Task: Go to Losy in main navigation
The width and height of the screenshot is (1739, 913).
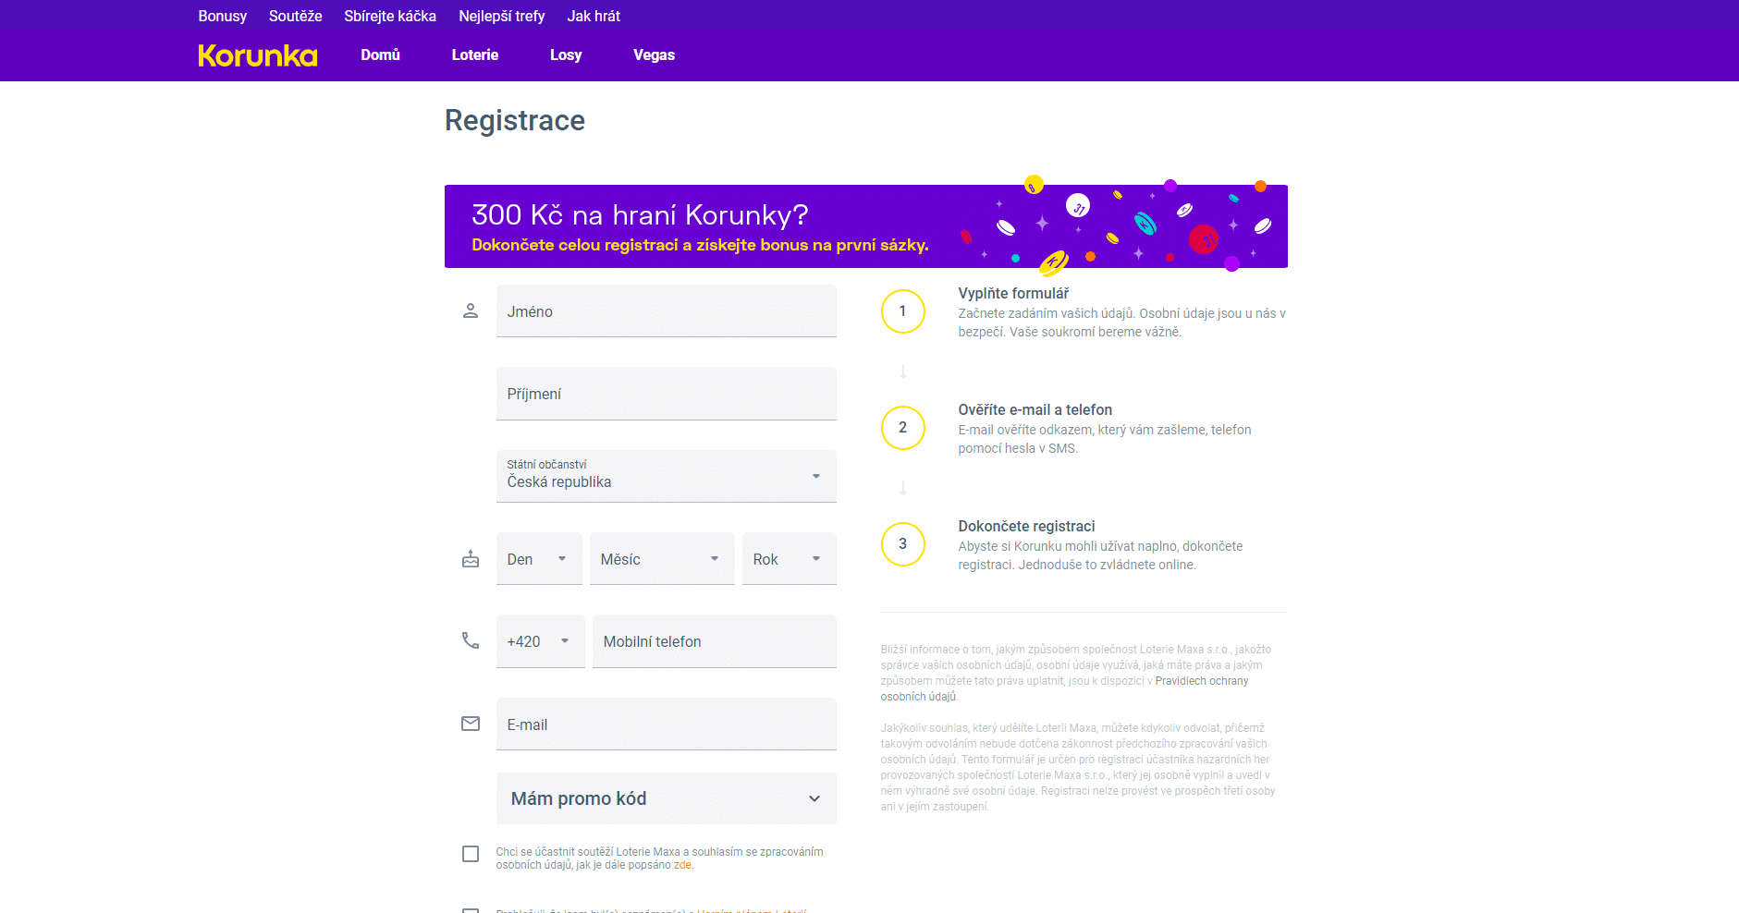Action: (x=566, y=55)
